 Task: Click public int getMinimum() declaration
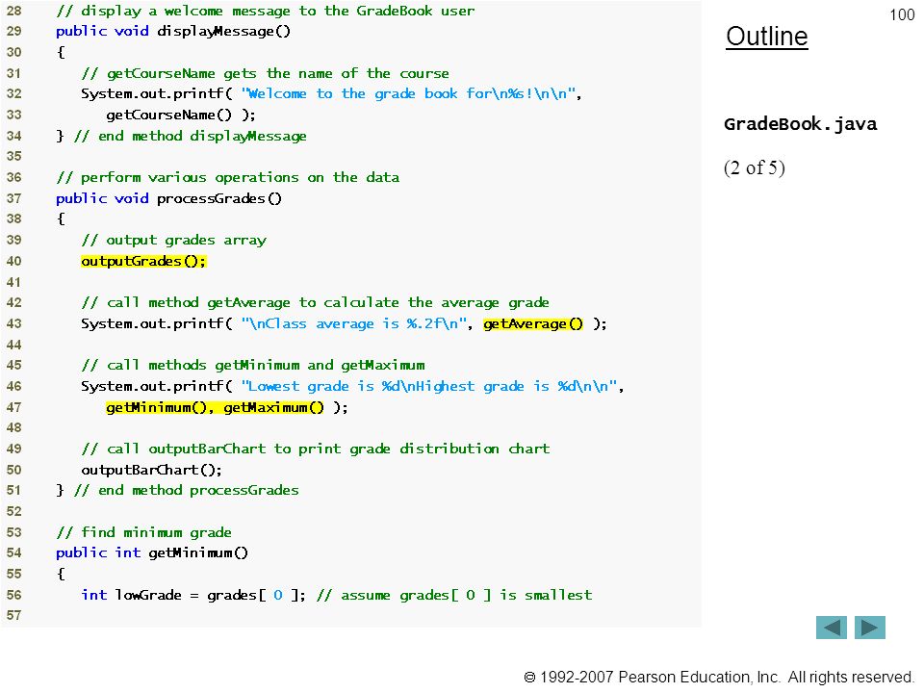click(152, 552)
